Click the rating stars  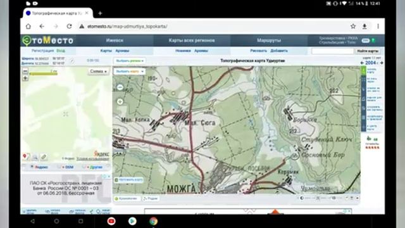[x=373, y=148]
